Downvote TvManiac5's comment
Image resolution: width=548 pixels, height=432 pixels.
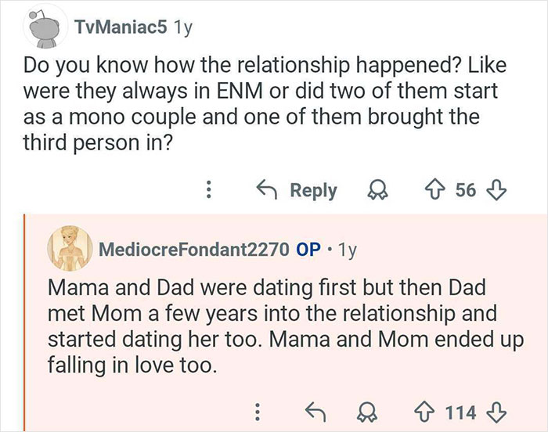(497, 190)
